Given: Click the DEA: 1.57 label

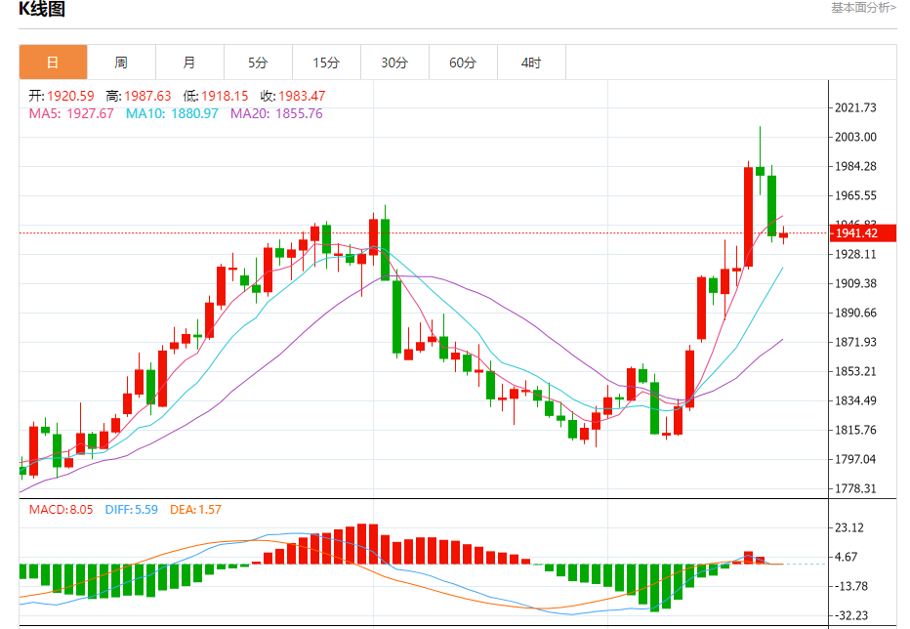Looking at the screenshot, I should click(195, 510).
